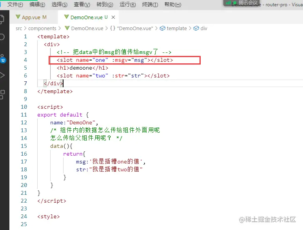Click line number 4 in gutter

(25, 60)
